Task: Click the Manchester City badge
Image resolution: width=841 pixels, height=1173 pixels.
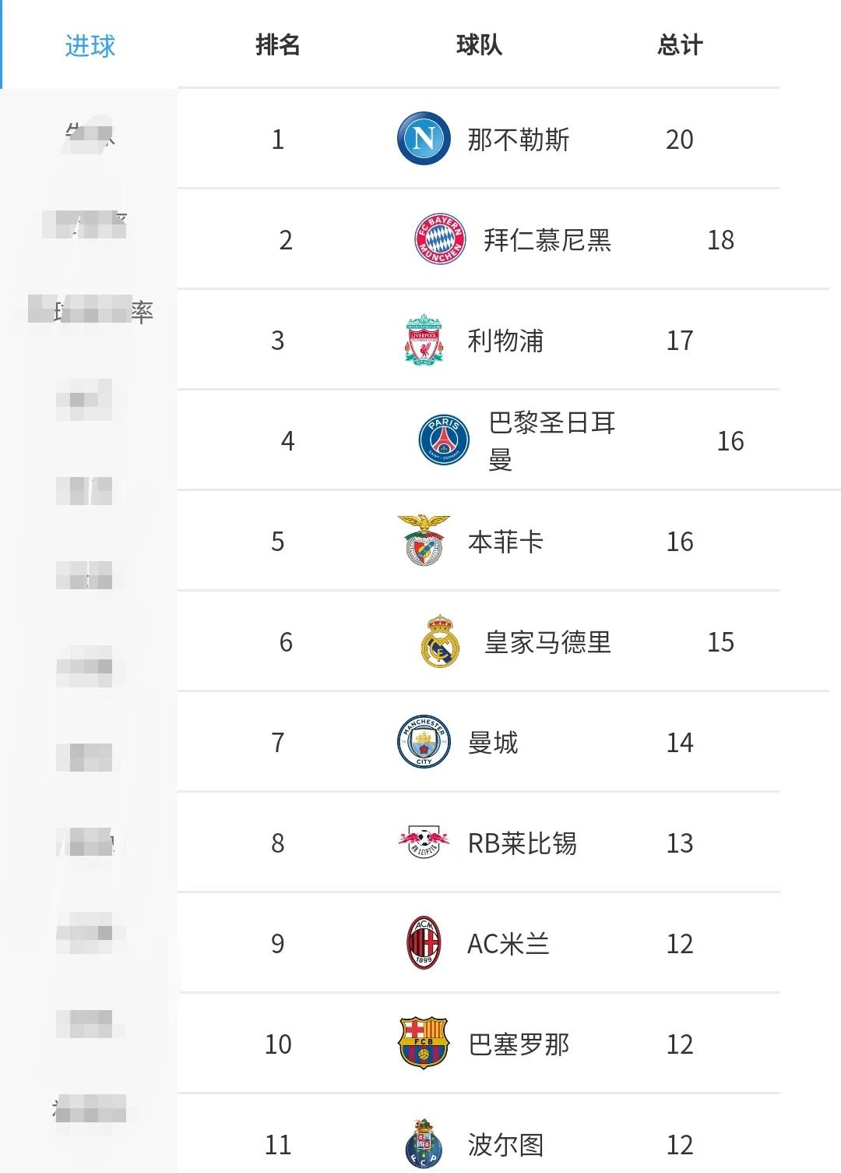Action: pyautogui.click(x=424, y=742)
